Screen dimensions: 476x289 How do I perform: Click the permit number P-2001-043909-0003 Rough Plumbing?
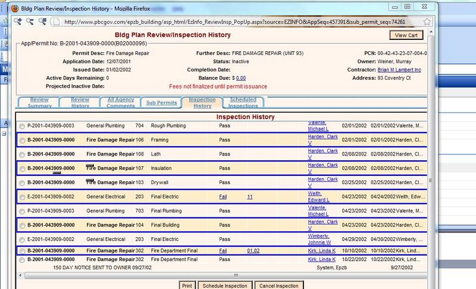[51, 126]
